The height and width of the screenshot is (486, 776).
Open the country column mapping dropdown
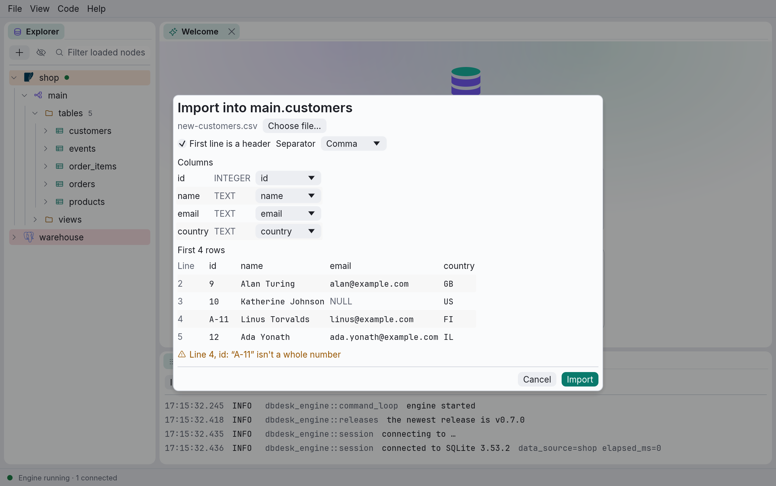pyautogui.click(x=288, y=231)
